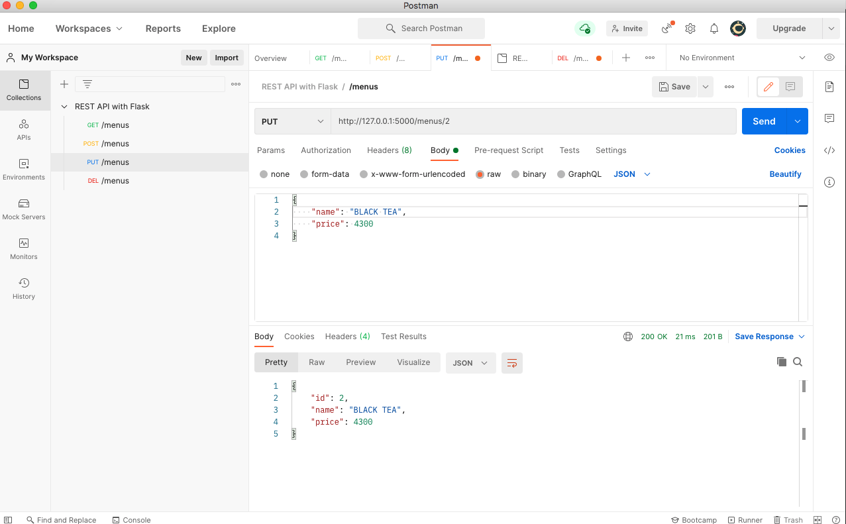Click the environment quick look eye icon
Image resolution: width=846 pixels, height=524 pixels.
pyautogui.click(x=829, y=58)
